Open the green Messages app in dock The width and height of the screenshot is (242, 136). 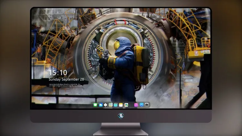(x=95, y=105)
